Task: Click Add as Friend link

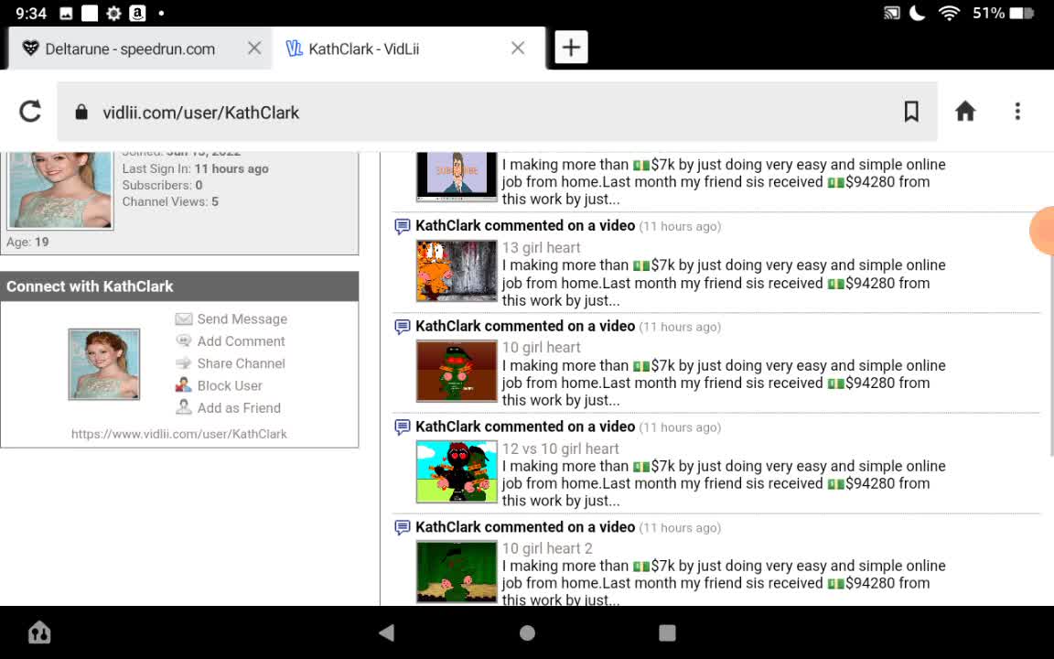Action: click(239, 407)
